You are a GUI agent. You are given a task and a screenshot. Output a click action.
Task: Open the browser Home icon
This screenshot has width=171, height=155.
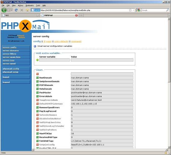(x=27, y=10)
